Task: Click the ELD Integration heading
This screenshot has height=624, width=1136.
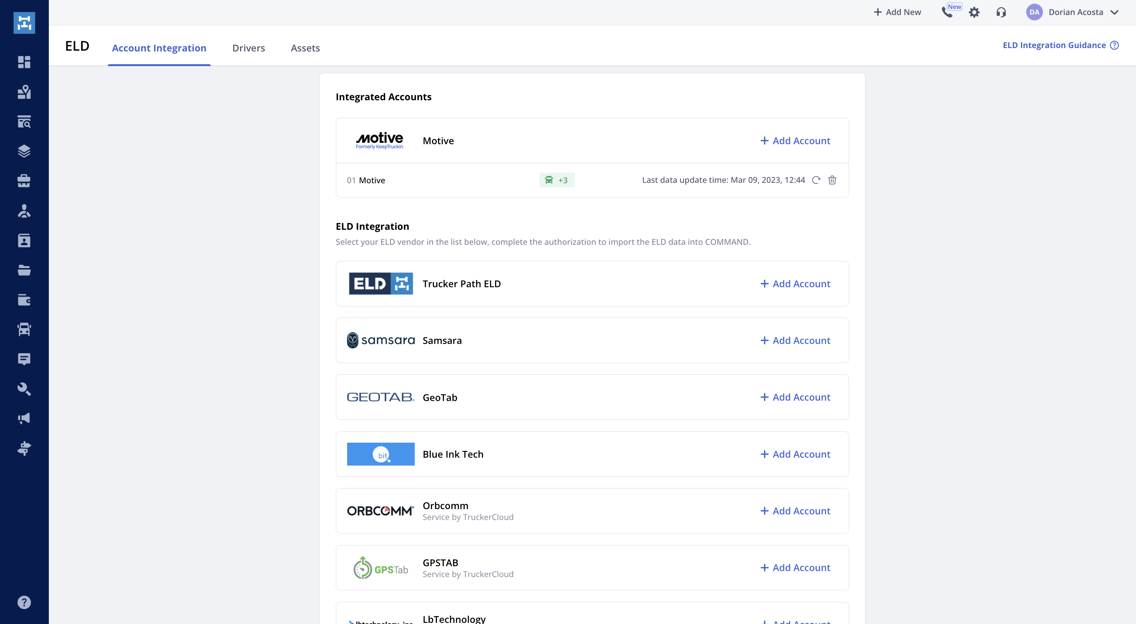Action: [372, 226]
